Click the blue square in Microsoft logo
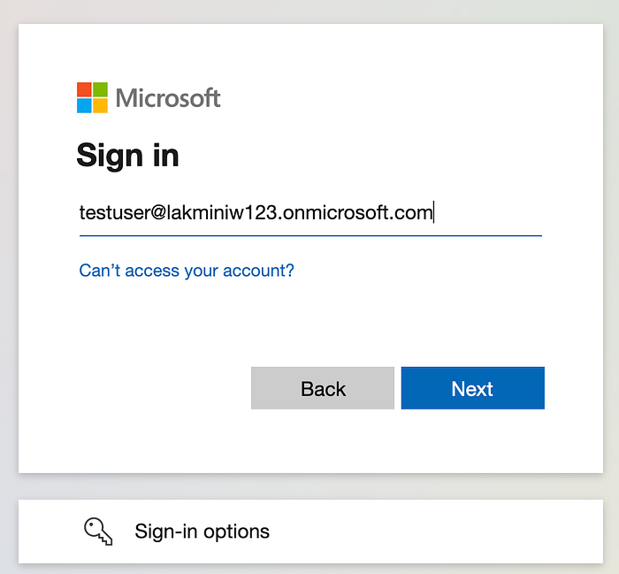The height and width of the screenshot is (574, 619). tap(84, 105)
